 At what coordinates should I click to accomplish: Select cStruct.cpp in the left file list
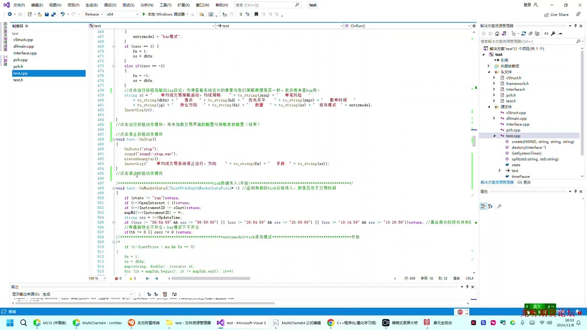[x=23, y=40]
